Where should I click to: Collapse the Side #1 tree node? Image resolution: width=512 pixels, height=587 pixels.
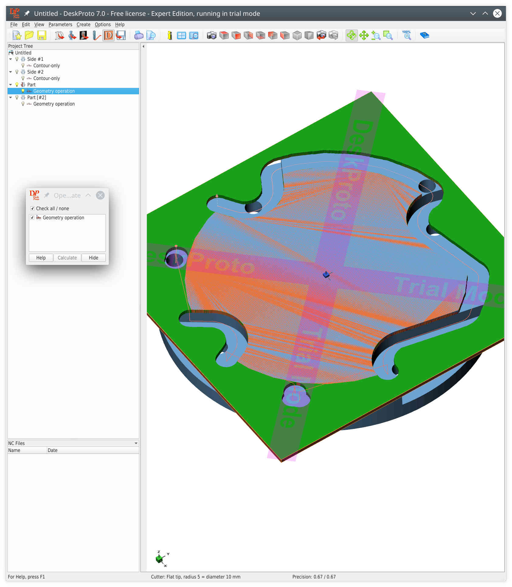(11, 59)
